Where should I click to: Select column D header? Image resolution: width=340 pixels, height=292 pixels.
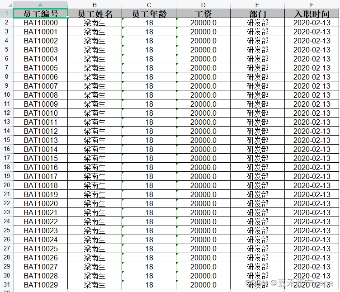click(203, 5)
